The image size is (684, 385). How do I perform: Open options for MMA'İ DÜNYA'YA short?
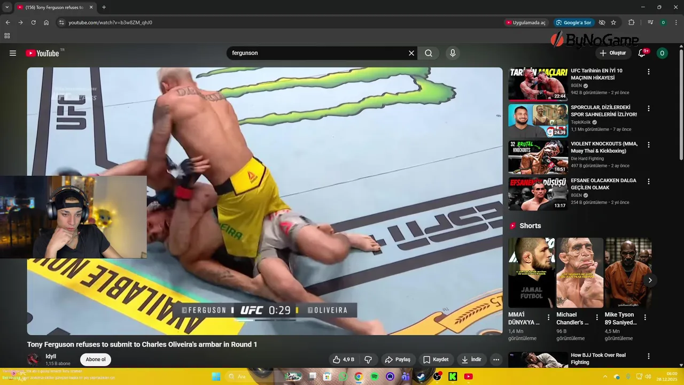[548, 317]
